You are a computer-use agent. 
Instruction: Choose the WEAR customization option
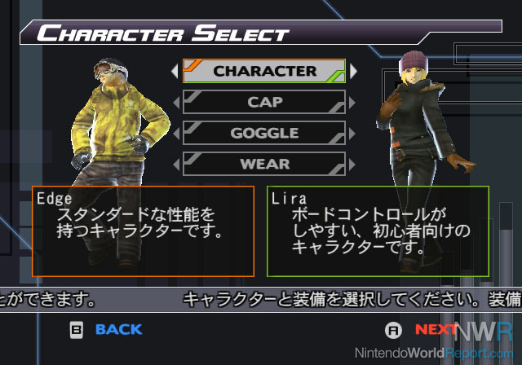[264, 164]
